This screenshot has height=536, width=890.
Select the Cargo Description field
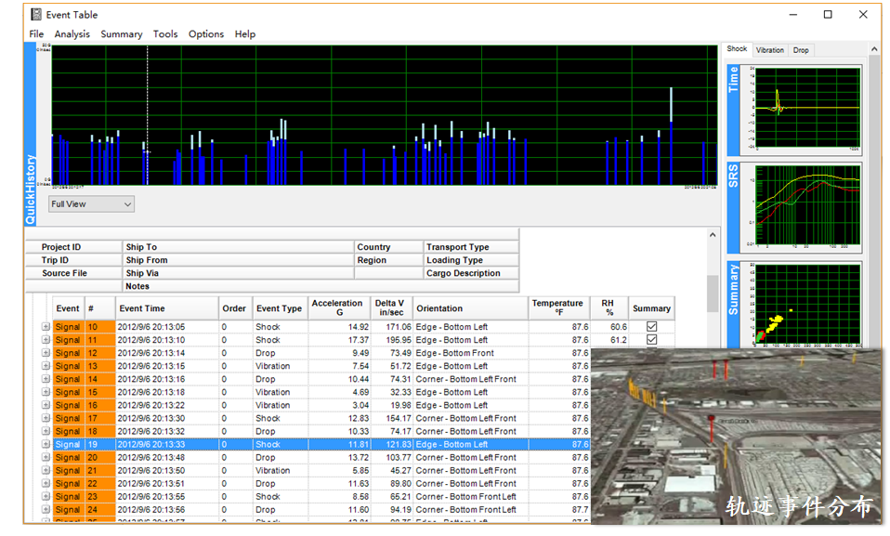(471, 273)
